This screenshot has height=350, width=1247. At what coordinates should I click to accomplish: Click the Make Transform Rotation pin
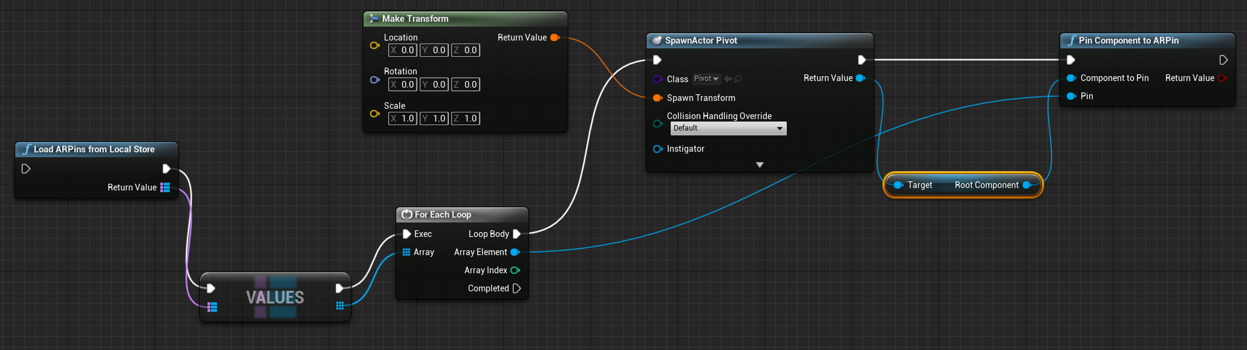(x=374, y=80)
